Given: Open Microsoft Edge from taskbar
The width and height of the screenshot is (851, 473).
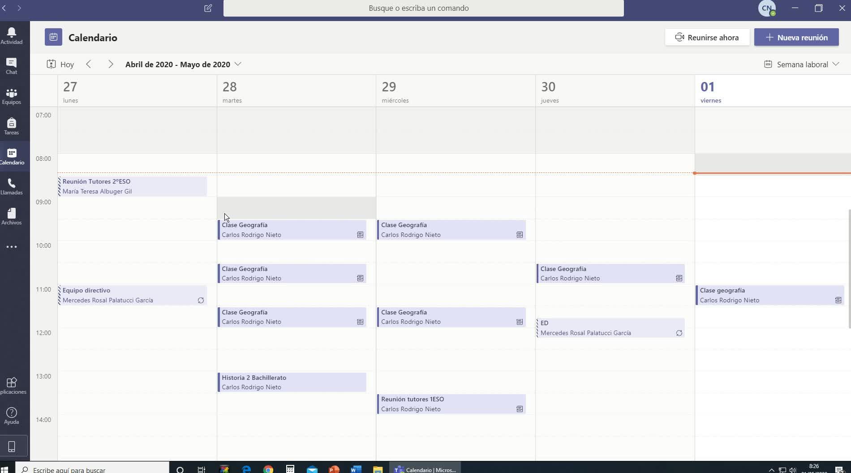Looking at the screenshot, I should [x=246, y=469].
